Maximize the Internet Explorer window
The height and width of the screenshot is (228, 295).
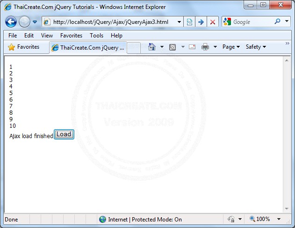click(263, 5)
